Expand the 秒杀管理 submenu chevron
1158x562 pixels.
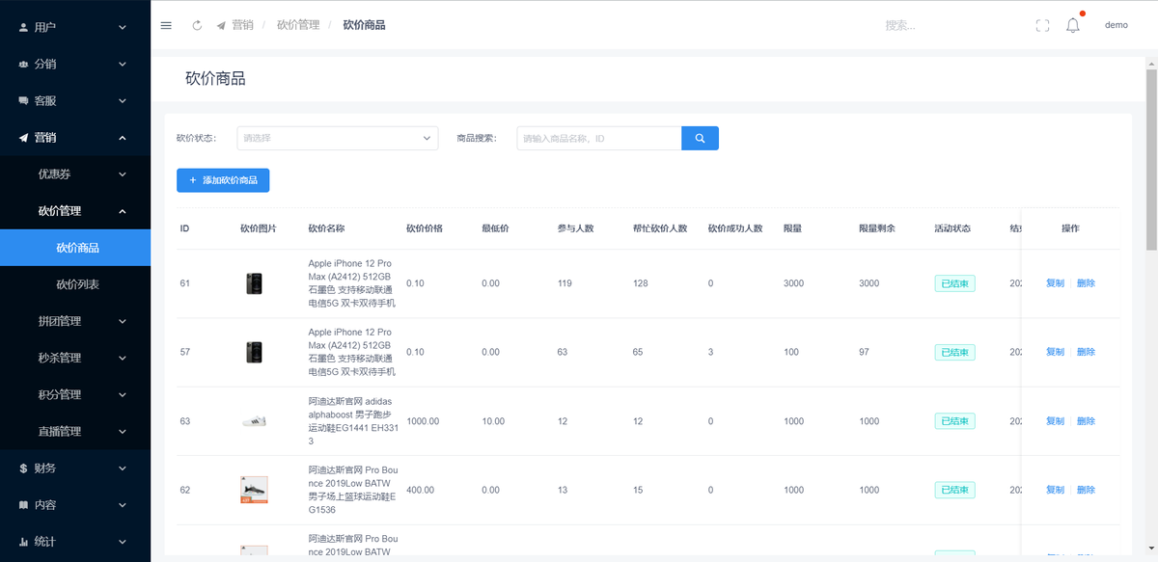[x=123, y=358]
